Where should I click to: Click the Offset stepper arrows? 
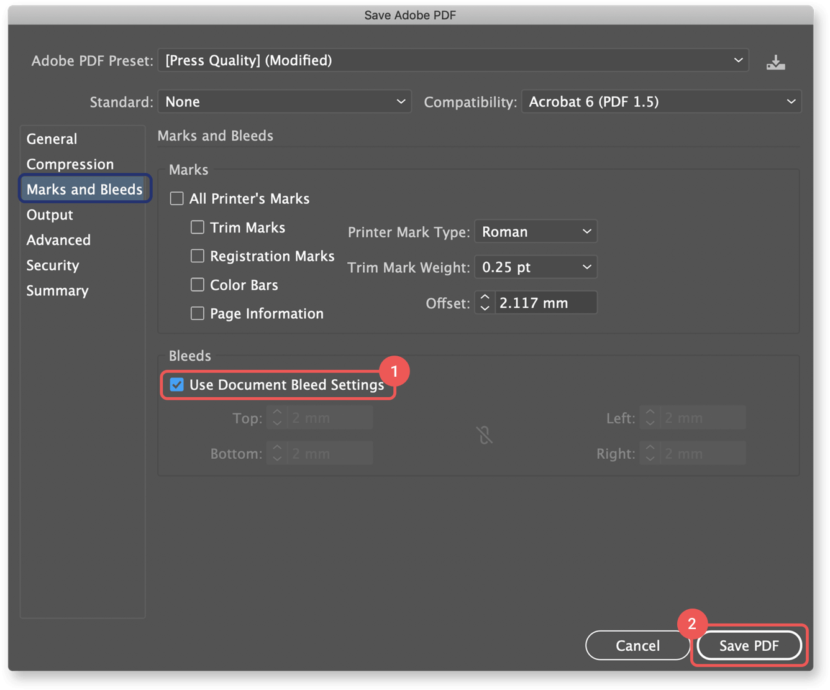click(485, 303)
